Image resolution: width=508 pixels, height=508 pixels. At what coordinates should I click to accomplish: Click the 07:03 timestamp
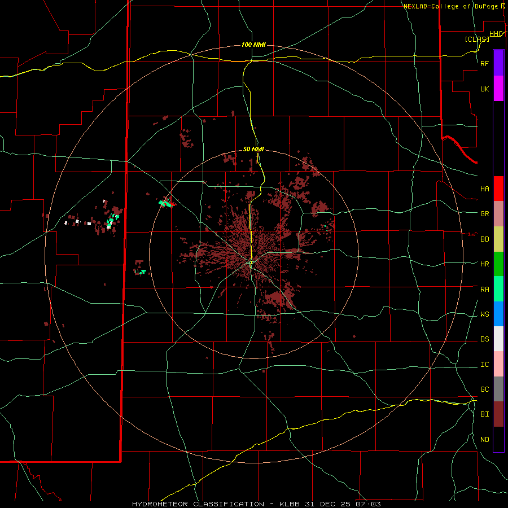pyautogui.click(x=368, y=504)
